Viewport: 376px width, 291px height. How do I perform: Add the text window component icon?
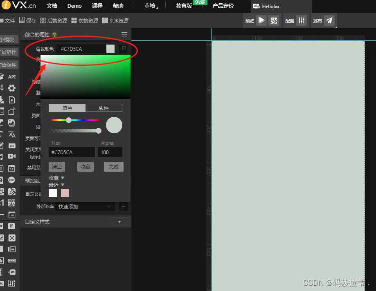(x=11, y=168)
